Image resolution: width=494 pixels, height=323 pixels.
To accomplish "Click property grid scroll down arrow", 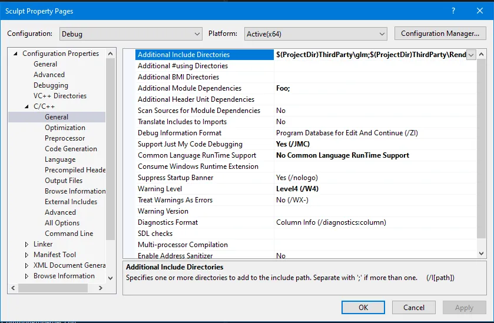I will pos(481,254).
